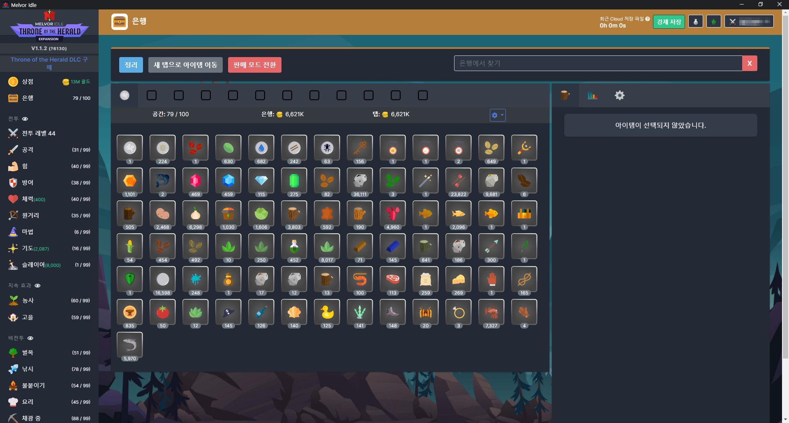This screenshot has width=789, height=423.
Task: Toggle 비전투 section visibility eye
Action: tap(30, 338)
